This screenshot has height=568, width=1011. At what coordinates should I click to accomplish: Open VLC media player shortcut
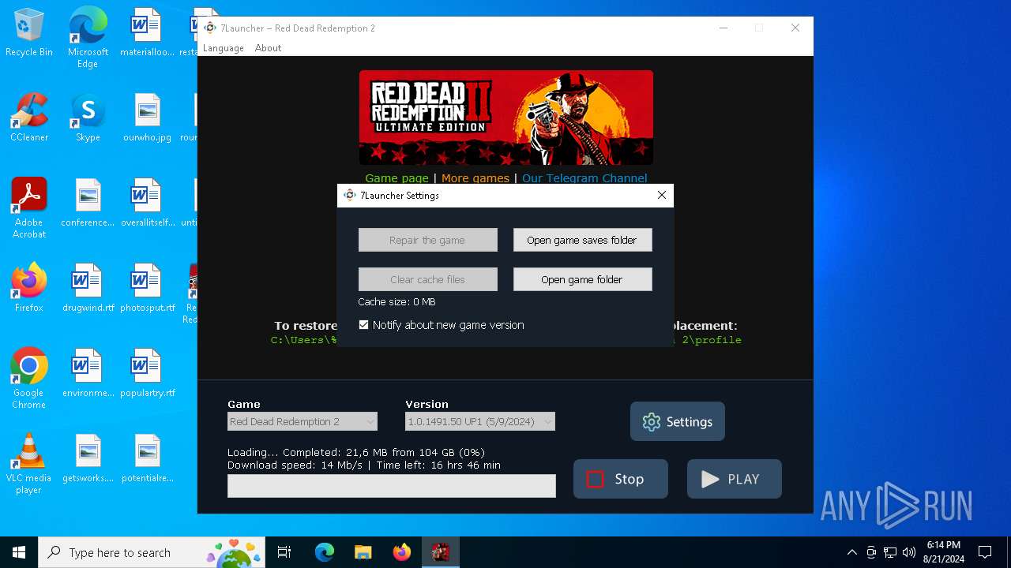[29, 464]
